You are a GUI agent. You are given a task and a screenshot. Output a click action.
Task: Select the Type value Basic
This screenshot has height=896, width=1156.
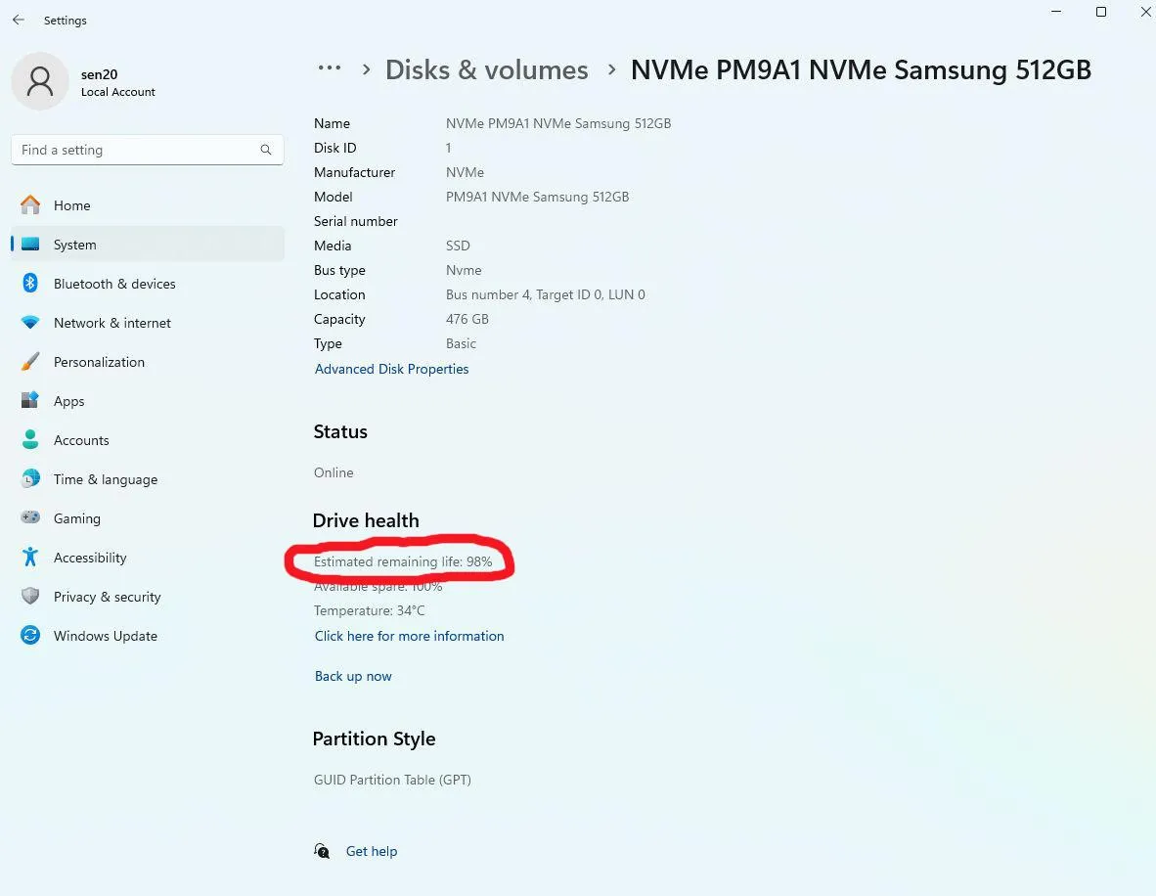pos(461,343)
